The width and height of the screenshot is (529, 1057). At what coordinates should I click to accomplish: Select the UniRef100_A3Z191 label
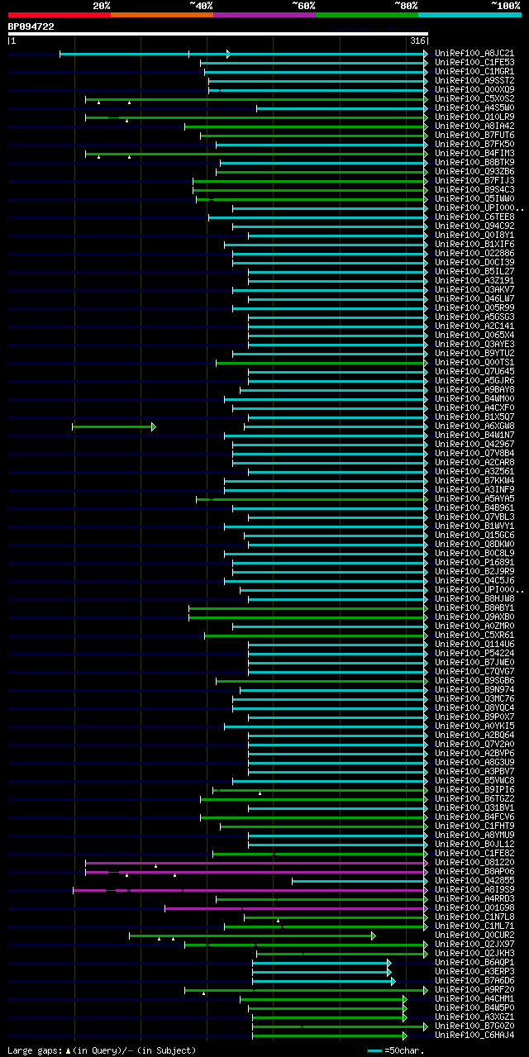pyautogui.click(x=474, y=281)
